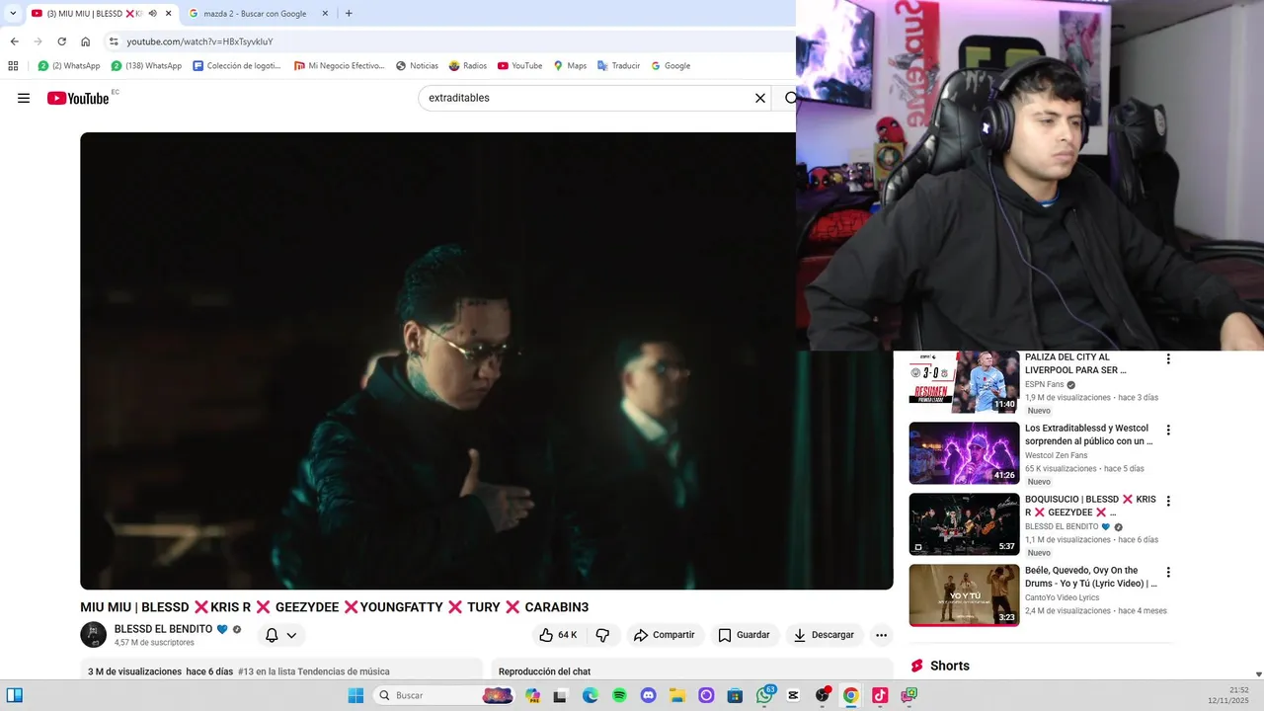The height and width of the screenshot is (711, 1264).
Task: Open options for Beéle, Quevedo video
Action: pos(1168,573)
